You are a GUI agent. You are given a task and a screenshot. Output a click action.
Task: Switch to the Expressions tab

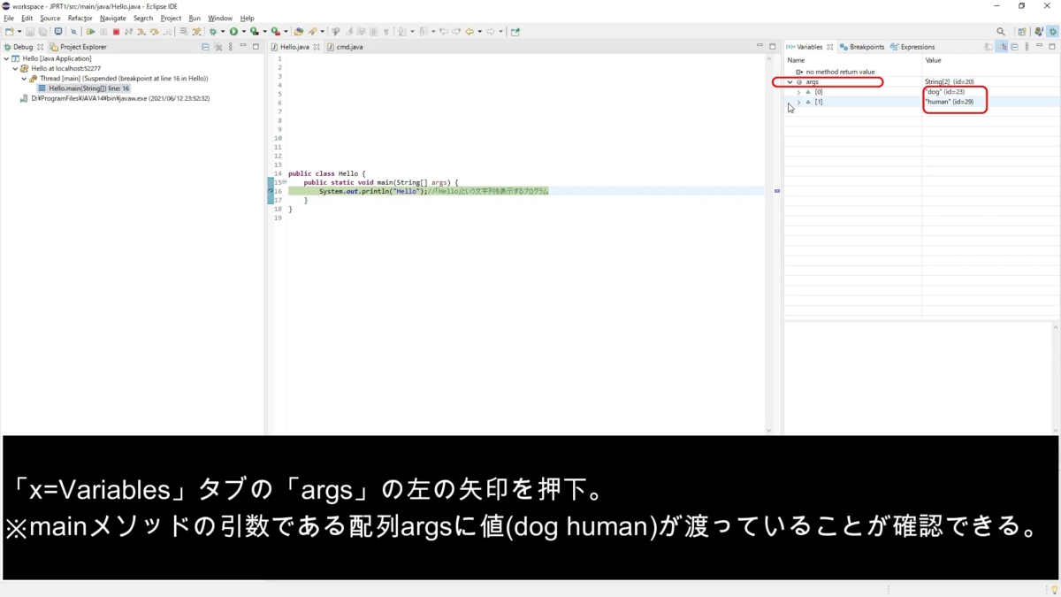tap(912, 47)
